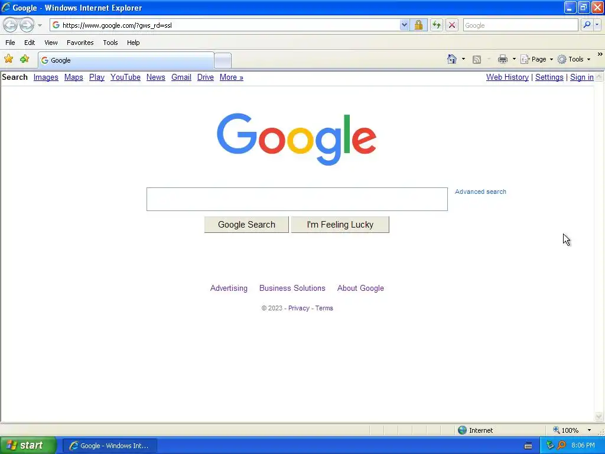Open the News link
The width and height of the screenshot is (605, 454).
point(156,77)
